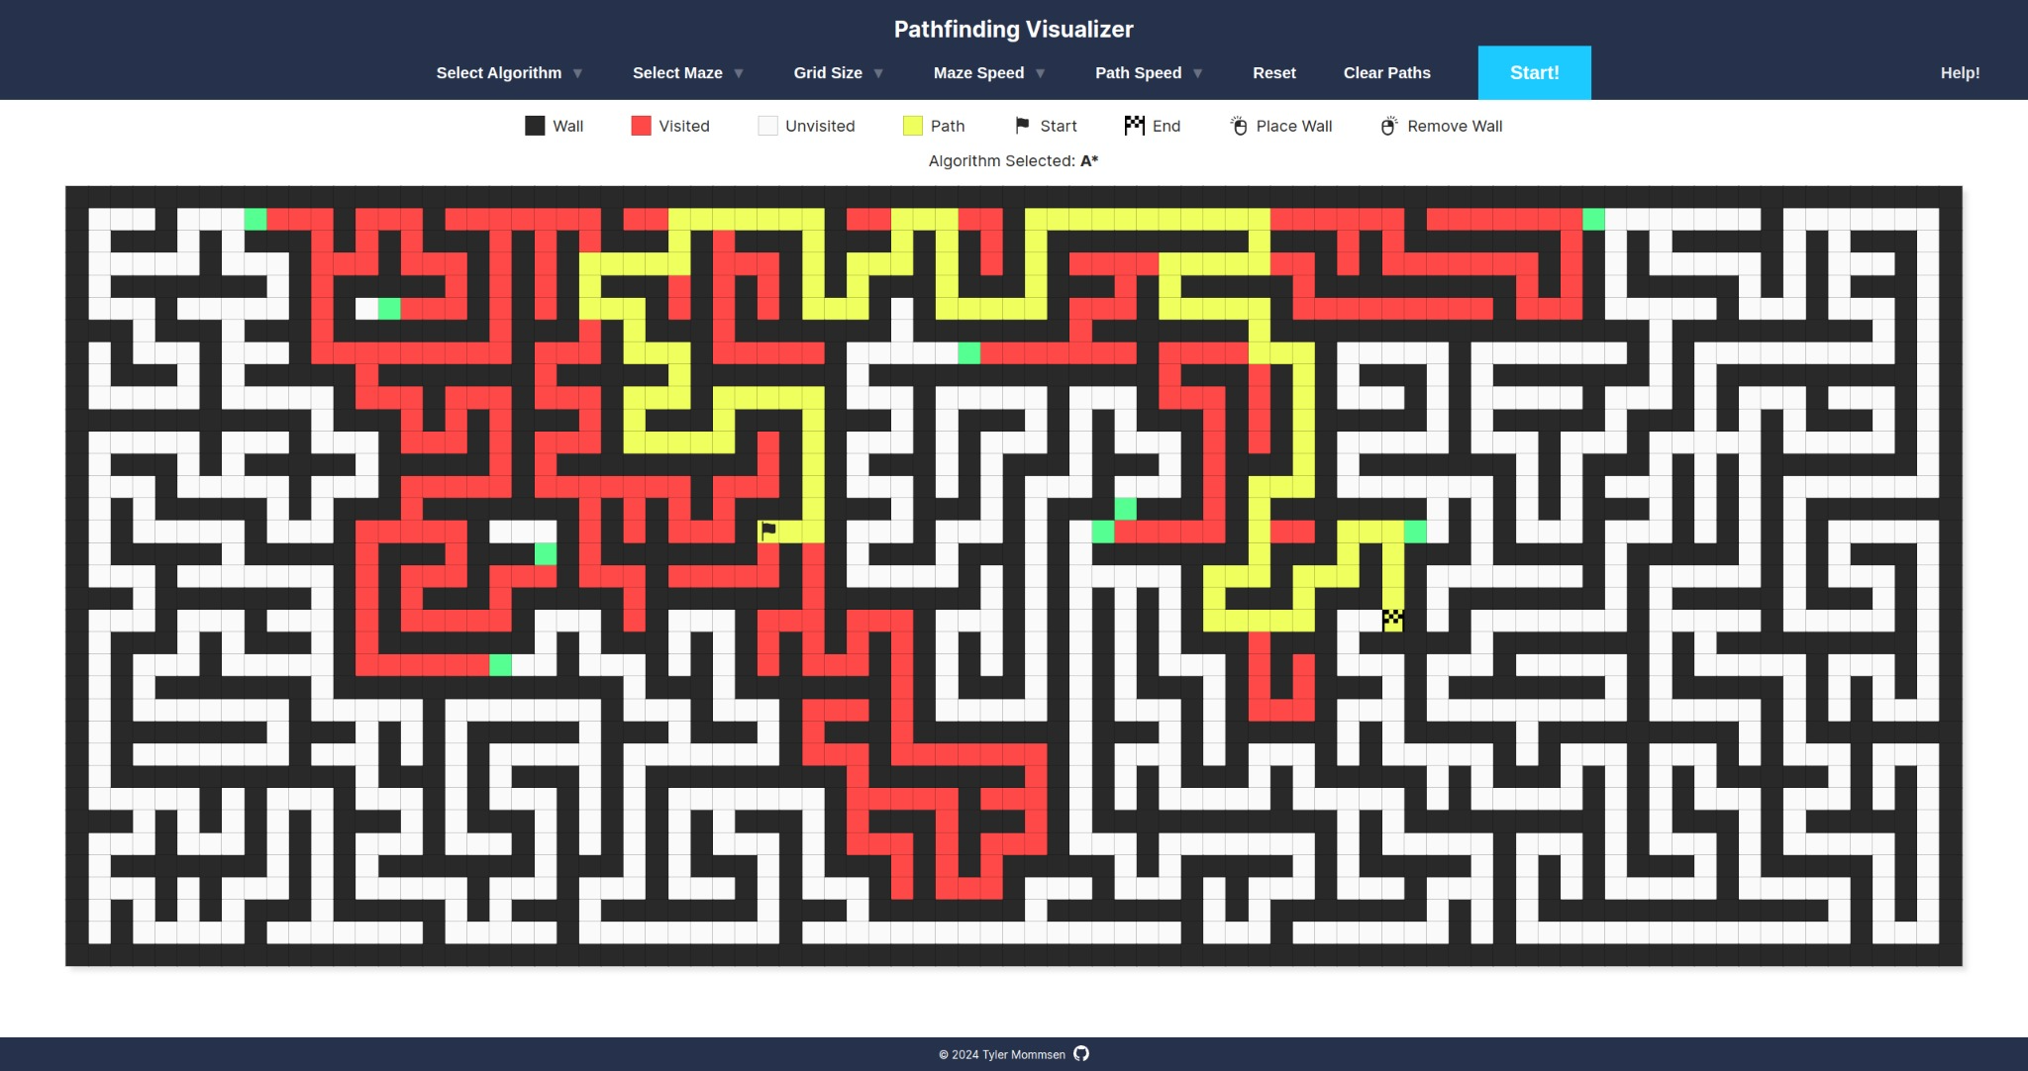
Task: Click the start flag node in maze
Action: pyautogui.click(x=768, y=532)
